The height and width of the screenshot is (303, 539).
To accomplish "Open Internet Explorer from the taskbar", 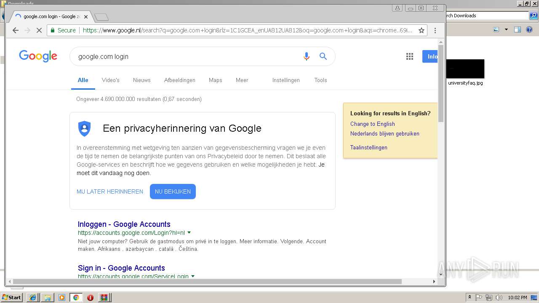I will tap(33, 298).
